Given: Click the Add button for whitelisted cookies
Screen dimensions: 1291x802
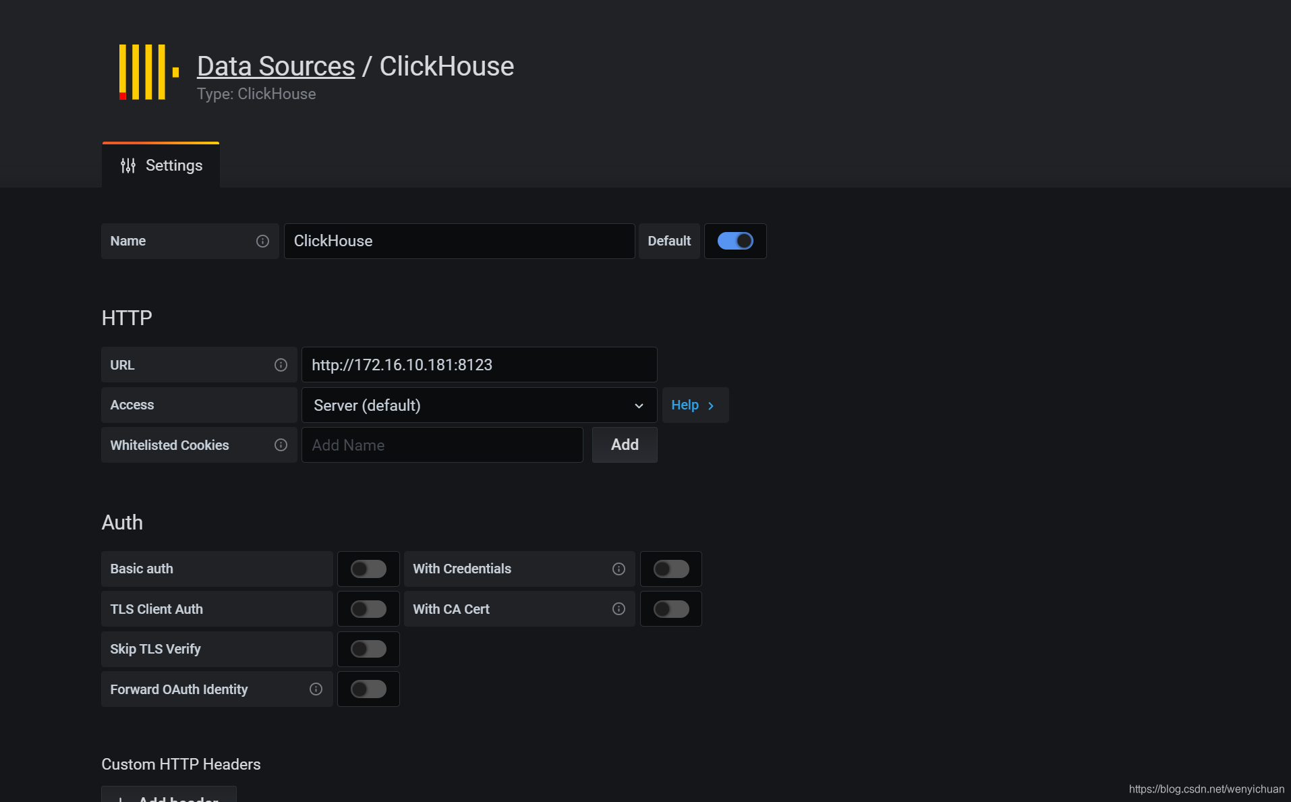Looking at the screenshot, I should [x=625, y=445].
